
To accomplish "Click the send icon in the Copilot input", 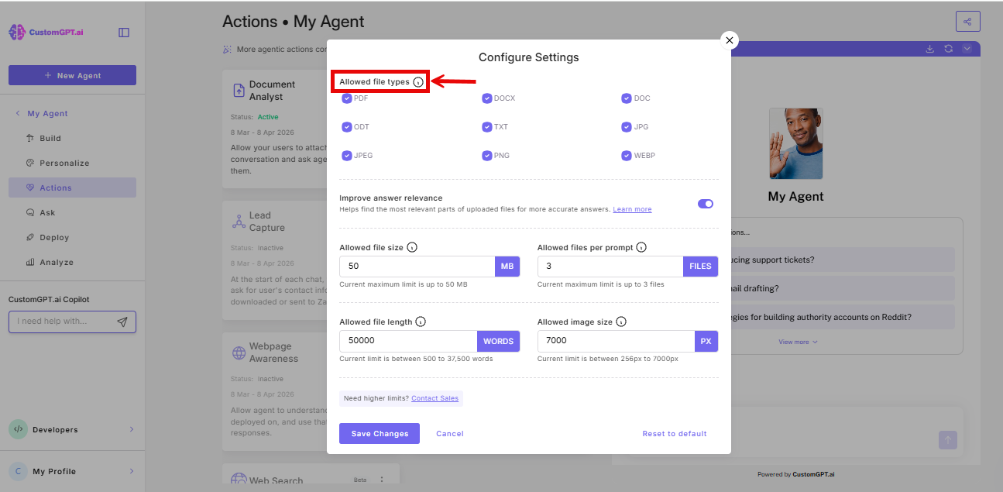I will tap(123, 322).
